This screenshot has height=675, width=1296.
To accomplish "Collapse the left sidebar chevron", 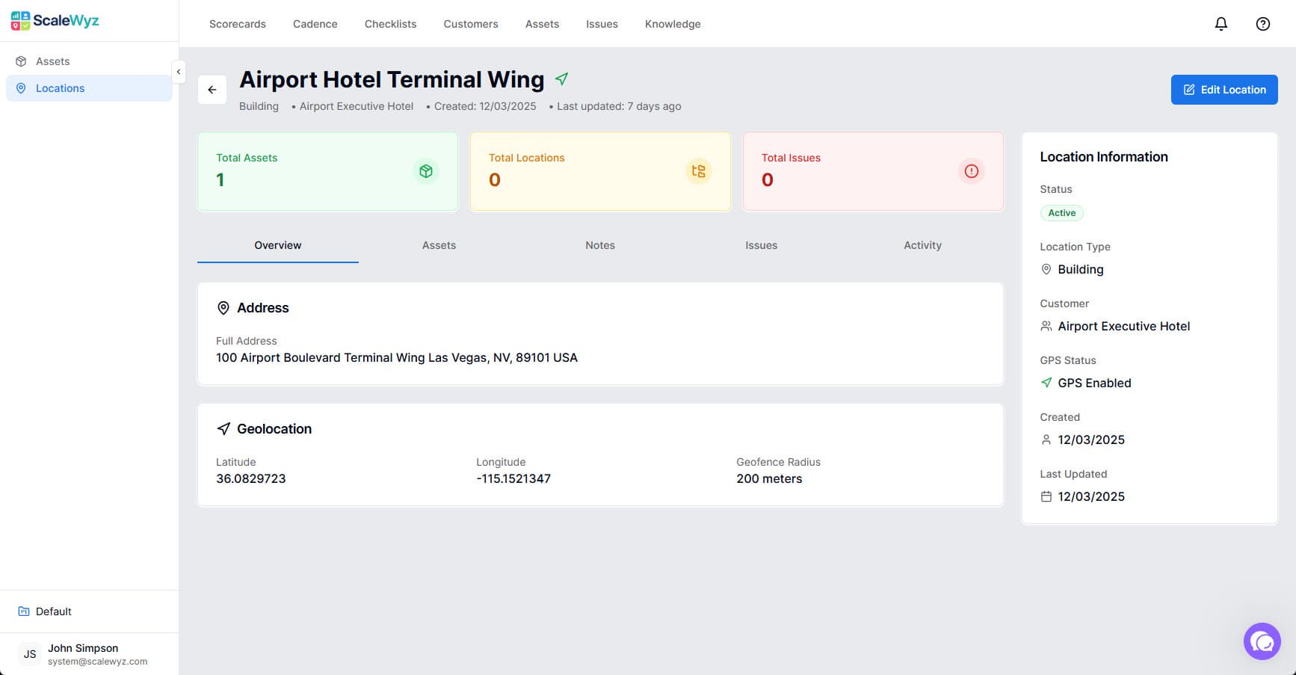I will (x=178, y=72).
